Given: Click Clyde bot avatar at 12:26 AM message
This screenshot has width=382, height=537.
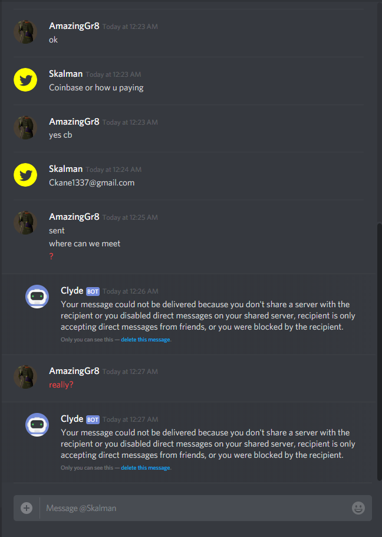Looking at the screenshot, I should [x=37, y=297].
